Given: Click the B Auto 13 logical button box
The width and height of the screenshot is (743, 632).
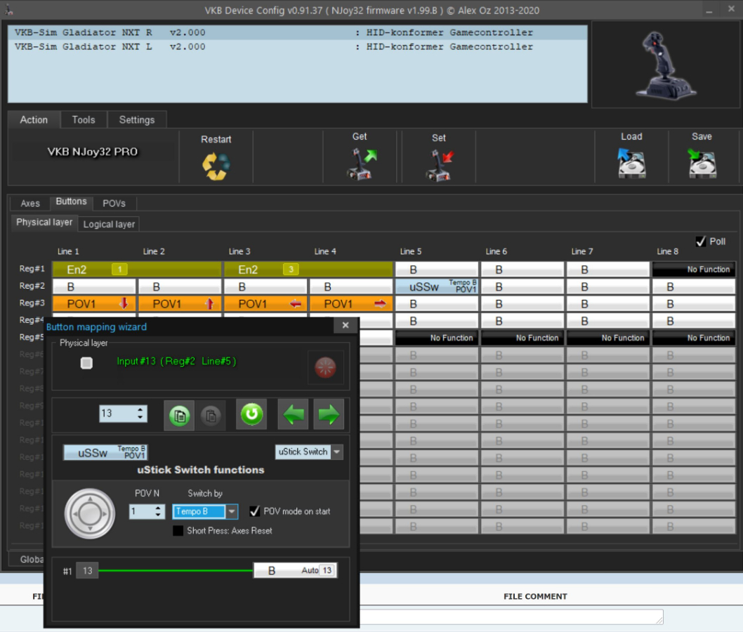Looking at the screenshot, I should point(295,570).
